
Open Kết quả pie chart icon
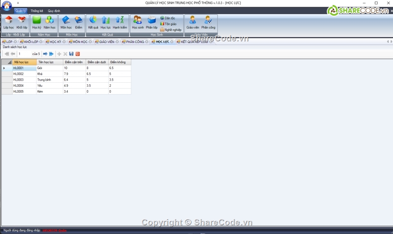[93, 22]
